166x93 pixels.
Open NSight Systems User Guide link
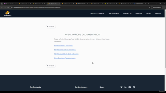(x=63, y=45)
